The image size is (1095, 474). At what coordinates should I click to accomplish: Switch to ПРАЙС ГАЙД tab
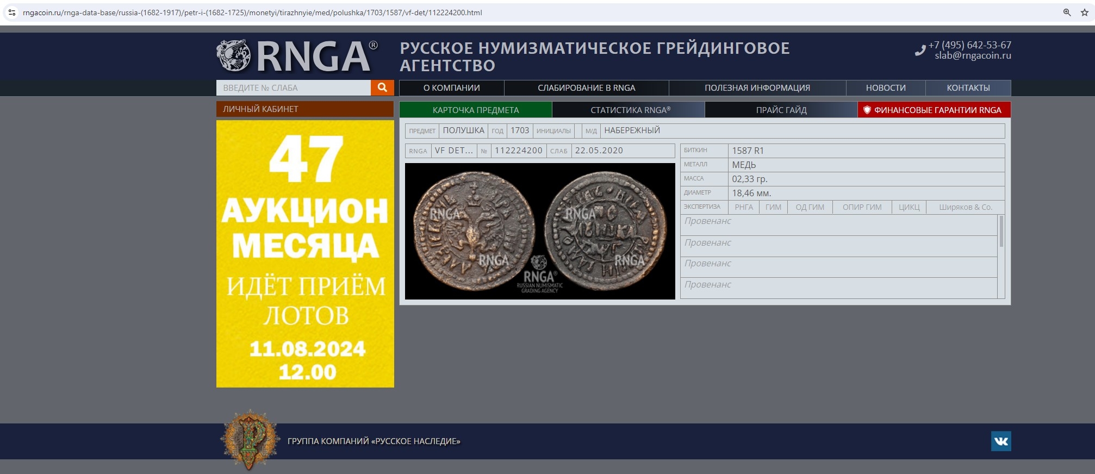(x=781, y=110)
